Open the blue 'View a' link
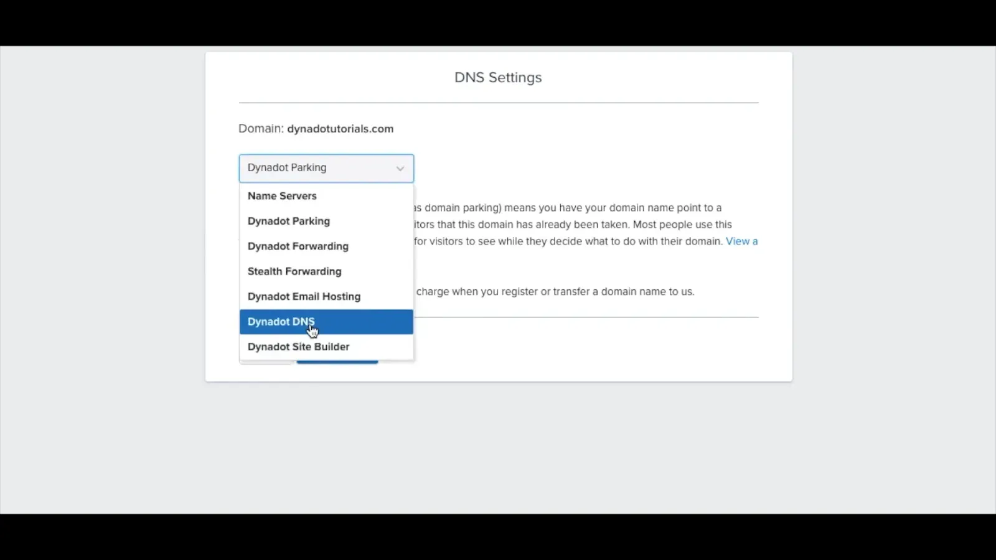This screenshot has height=560, width=996. 741,241
